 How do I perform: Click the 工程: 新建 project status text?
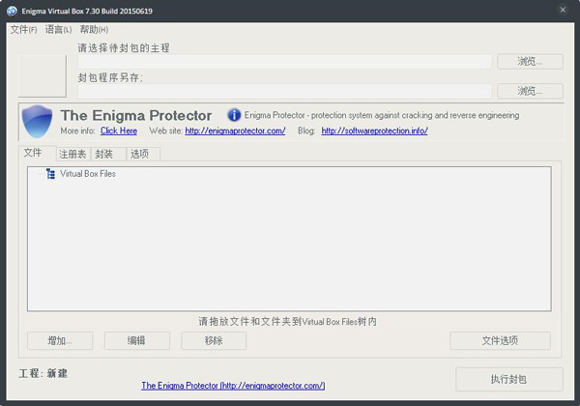coord(43,373)
